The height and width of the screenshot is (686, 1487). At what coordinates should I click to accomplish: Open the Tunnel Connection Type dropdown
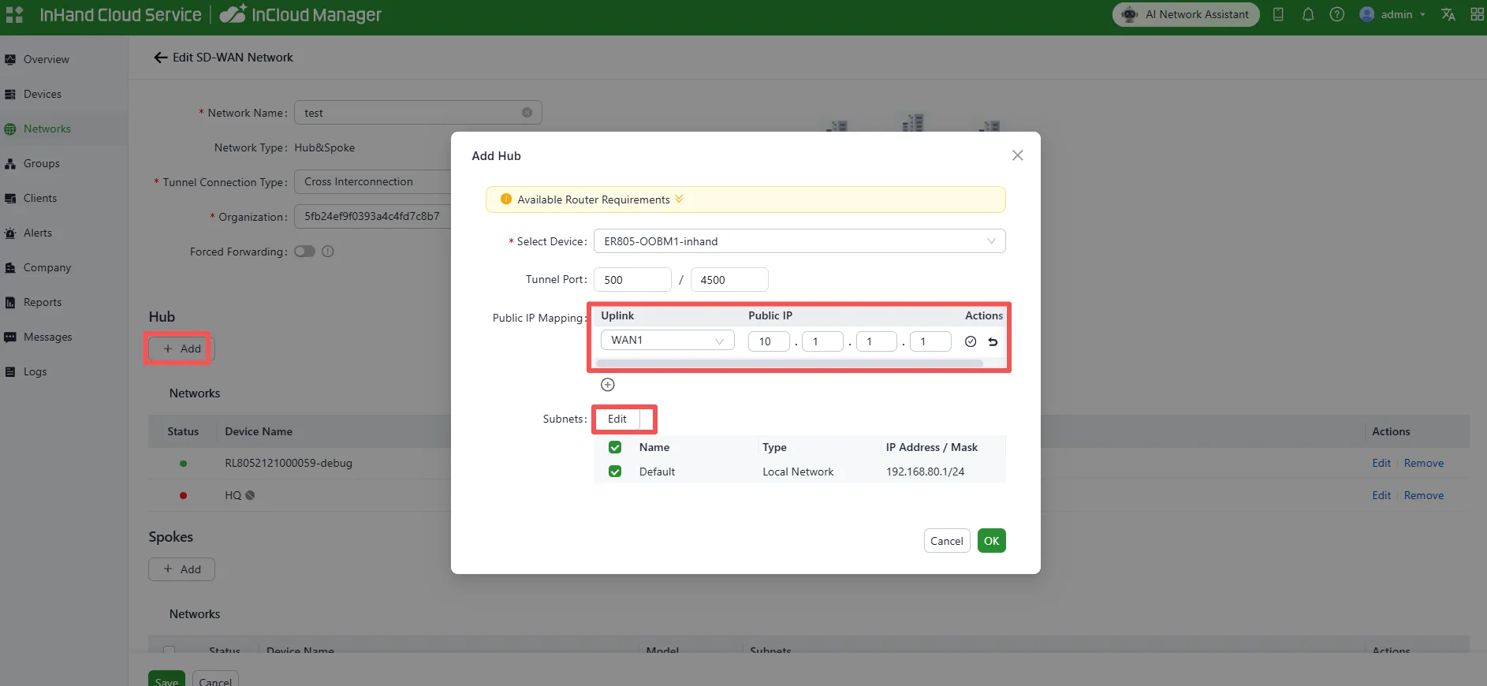pos(372,181)
